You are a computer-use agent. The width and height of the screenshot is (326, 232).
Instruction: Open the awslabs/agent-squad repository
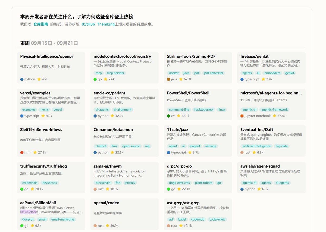[x=260, y=166]
